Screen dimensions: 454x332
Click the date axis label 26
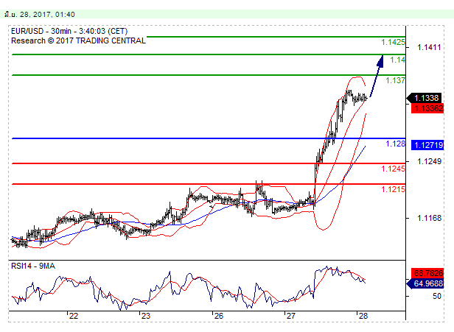[x=219, y=316]
